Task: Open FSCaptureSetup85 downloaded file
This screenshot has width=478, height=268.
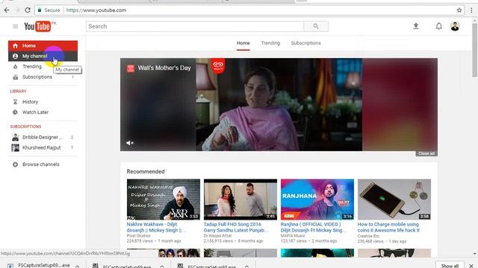Action: pyautogui.click(x=211, y=267)
